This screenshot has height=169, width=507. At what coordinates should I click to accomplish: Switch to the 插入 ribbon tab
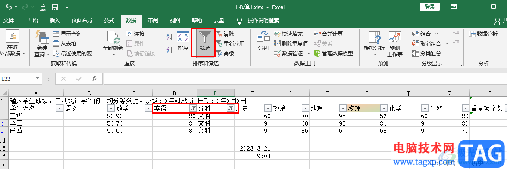55,21
